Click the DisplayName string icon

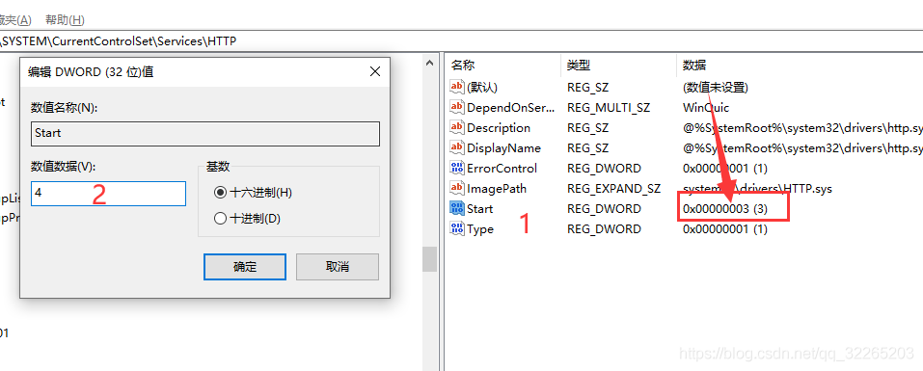coord(457,147)
